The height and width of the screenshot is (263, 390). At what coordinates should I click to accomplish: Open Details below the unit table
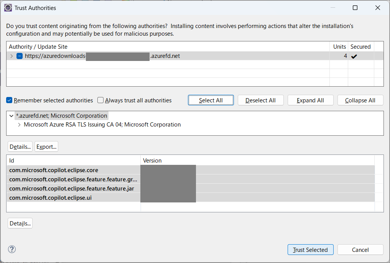coord(20,223)
